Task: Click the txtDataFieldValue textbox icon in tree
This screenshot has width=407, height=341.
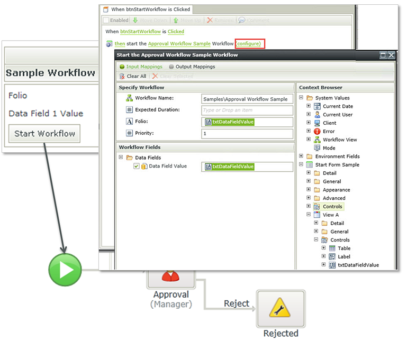Action: tap(332, 265)
